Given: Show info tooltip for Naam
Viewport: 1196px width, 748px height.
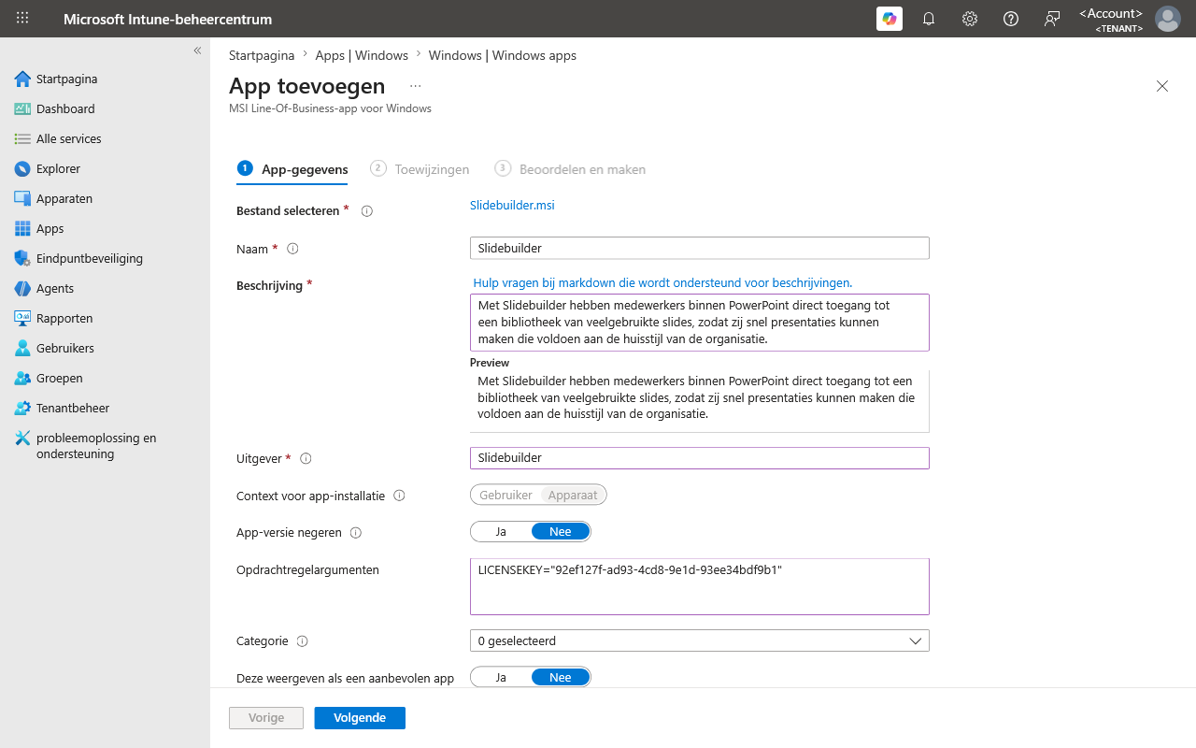Looking at the screenshot, I should (x=292, y=249).
